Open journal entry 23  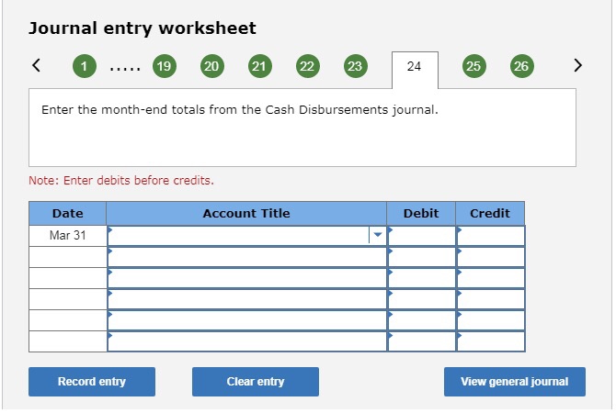[x=356, y=66]
